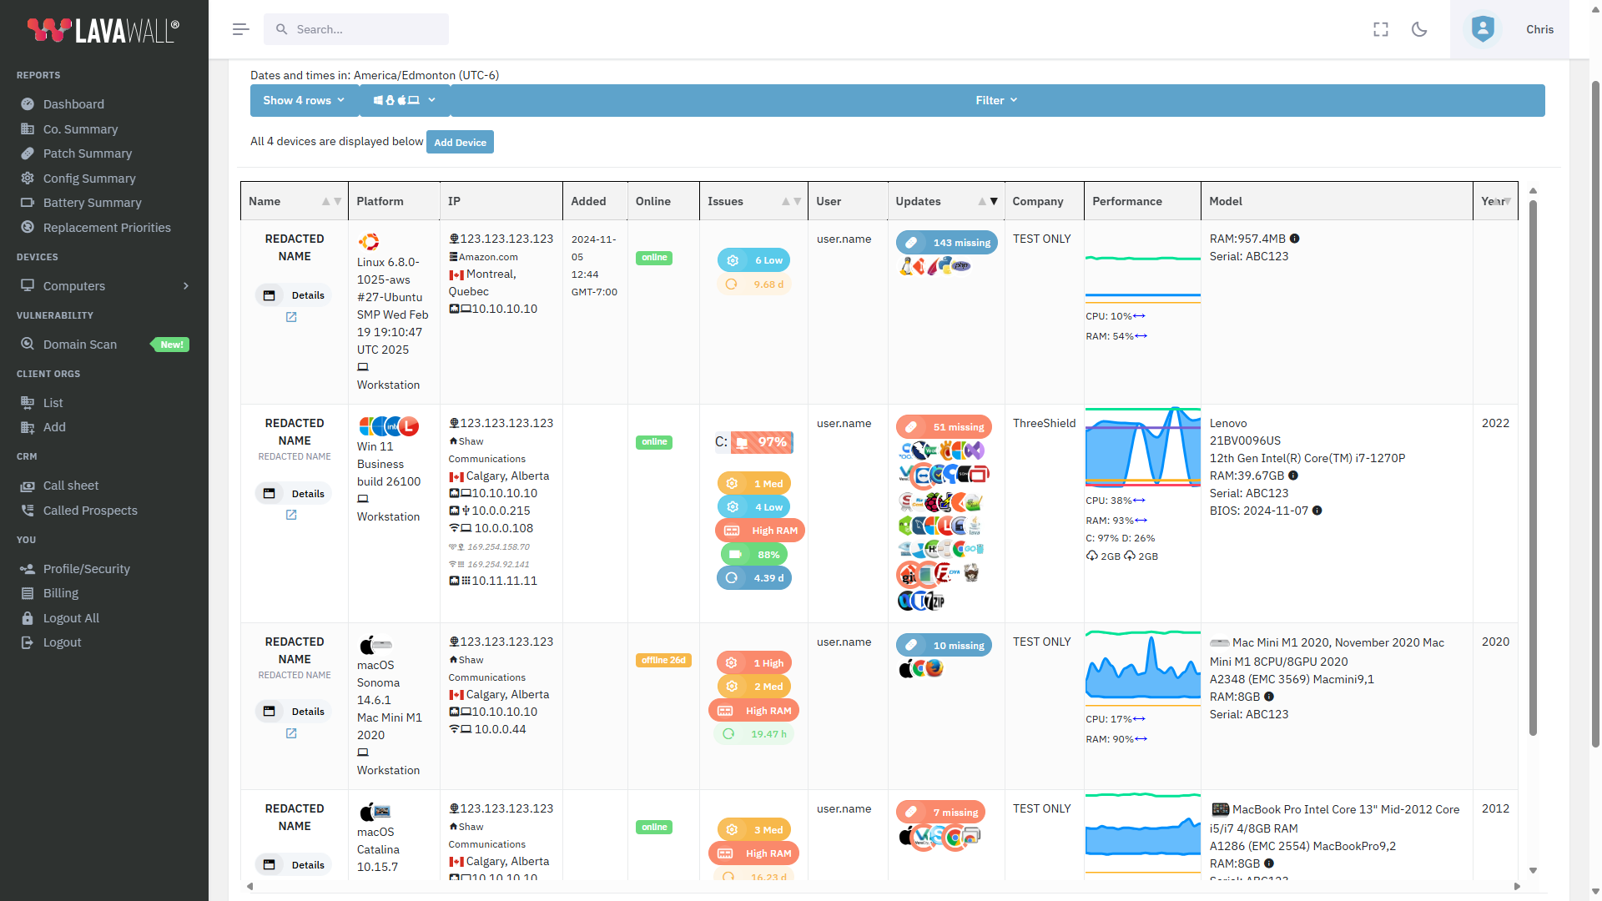
Task: Enter fullscreen mode via top bar icon
Action: tap(1381, 29)
